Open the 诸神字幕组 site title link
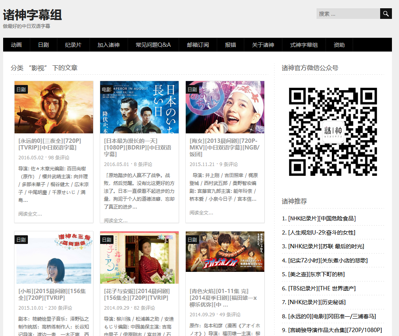The image size is (399, 336). [x=32, y=15]
